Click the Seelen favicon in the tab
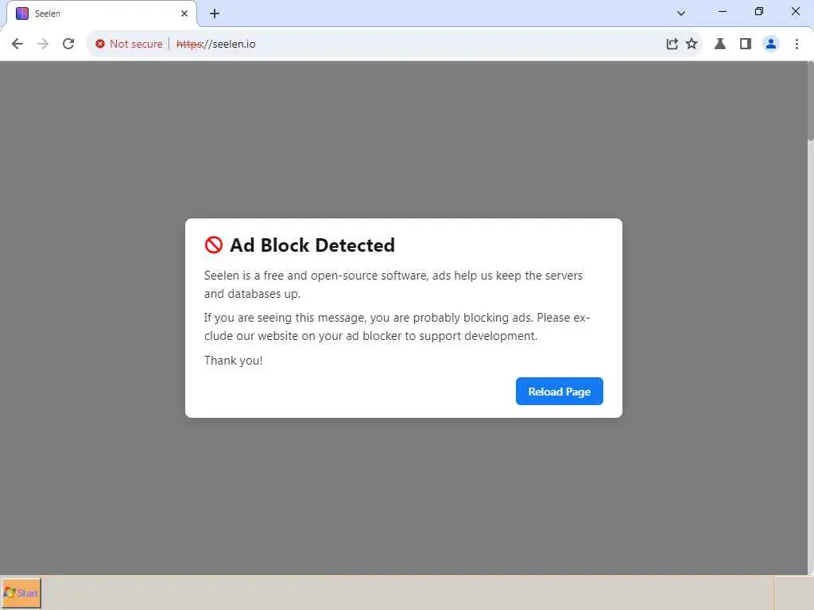Image resolution: width=814 pixels, height=610 pixels. (x=22, y=14)
